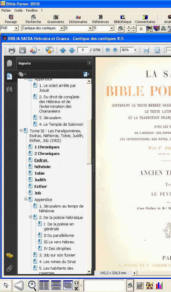Select the Signets bookmarks panel icon
Screen dimensions: 171x292
[x=10, y=76]
